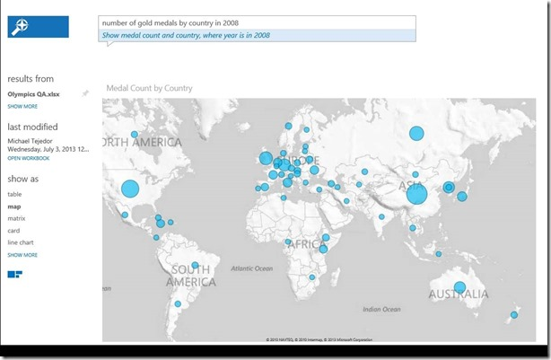
Task: Expand SHOW MORE under results from
Action: (22, 106)
